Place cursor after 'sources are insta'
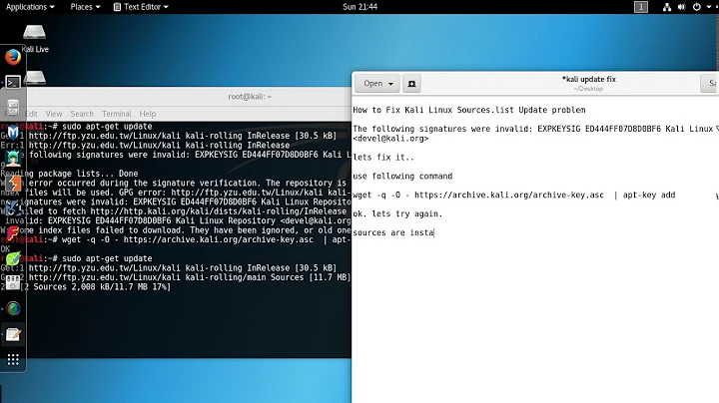 [434, 232]
